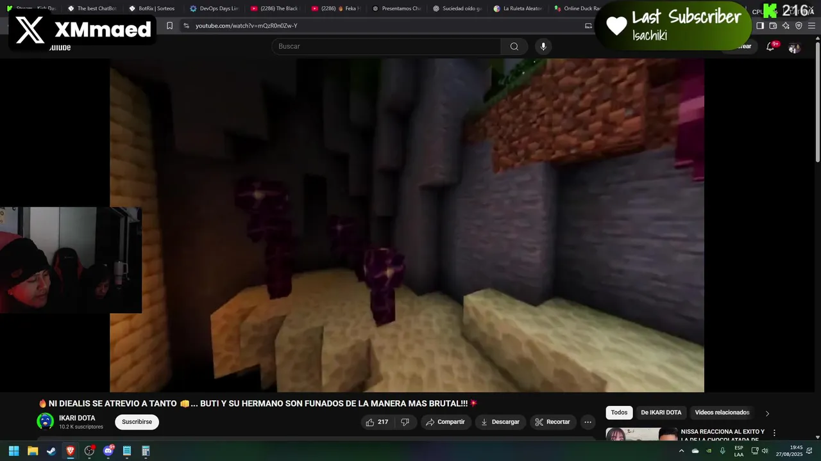Open Notepad icon in taskbar
Image resolution: width=821 pixels, height=461 pixels.
pos(127,451)
